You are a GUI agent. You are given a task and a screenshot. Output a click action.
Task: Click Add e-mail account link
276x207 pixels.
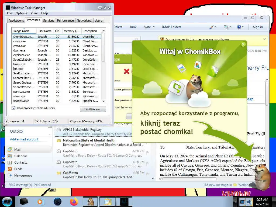coord(24,139)
